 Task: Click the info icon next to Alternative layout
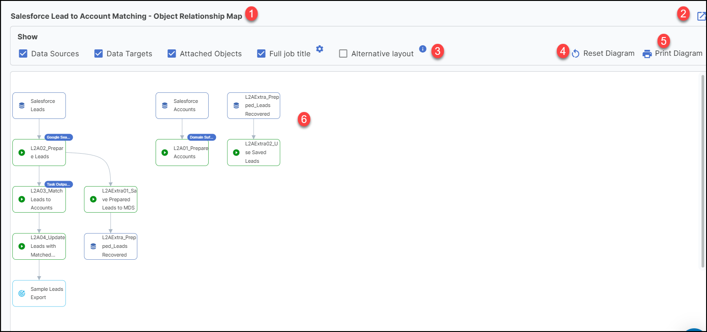[x=423, y=49]
